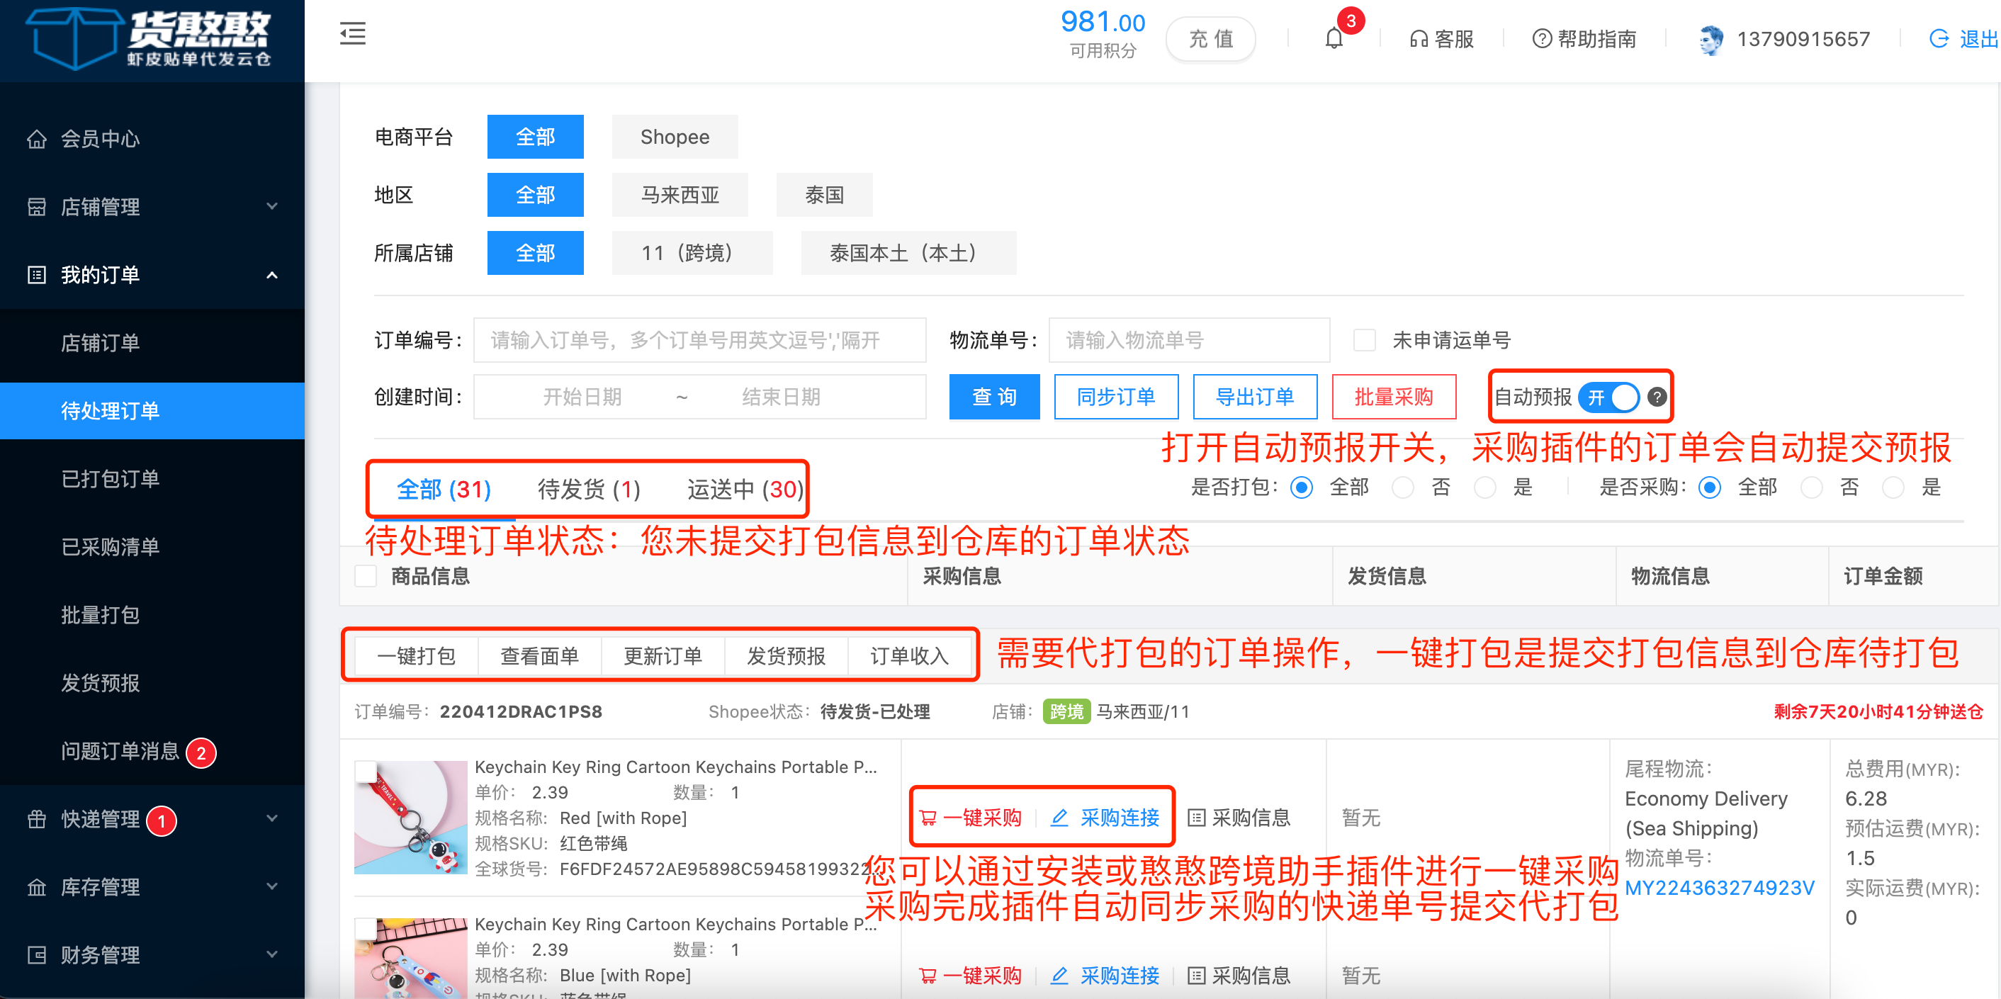The image size is (2001, 999).
Task: Open tracking number MY224363274923V link
Action: [1719, 887]
